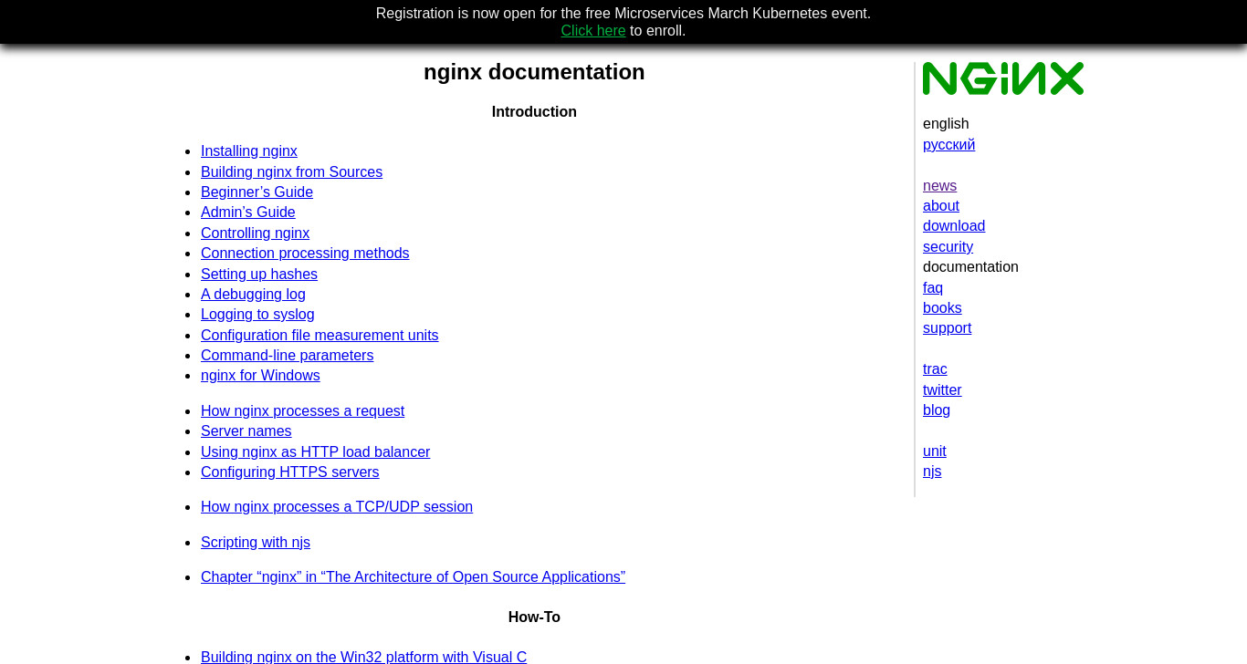The image size is (1247, 664).
Task: Open Scripting with njs
Action: [x=256, y=543]
